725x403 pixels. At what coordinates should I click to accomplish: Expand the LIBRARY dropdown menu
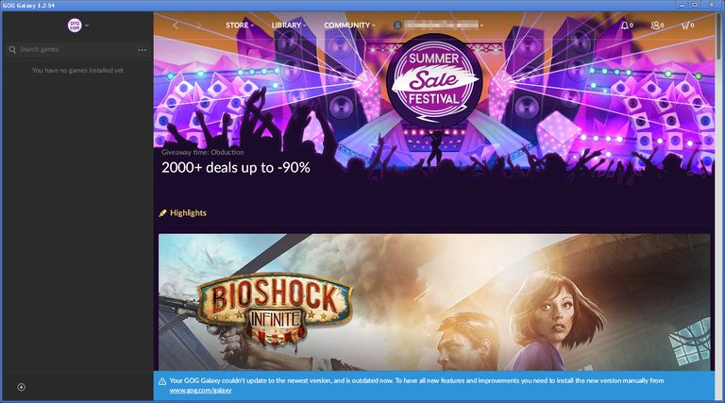(289, 25)
